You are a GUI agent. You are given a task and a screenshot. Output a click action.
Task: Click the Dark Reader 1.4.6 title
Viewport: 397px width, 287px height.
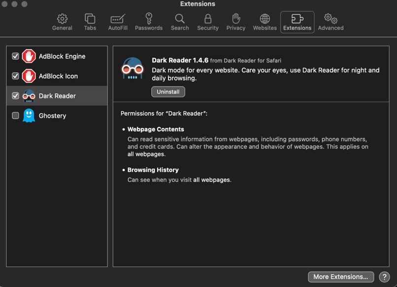coord(180,60)
